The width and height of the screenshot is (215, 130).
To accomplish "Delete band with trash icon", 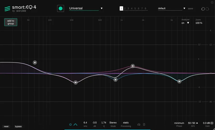I will [x=144, y=125].
